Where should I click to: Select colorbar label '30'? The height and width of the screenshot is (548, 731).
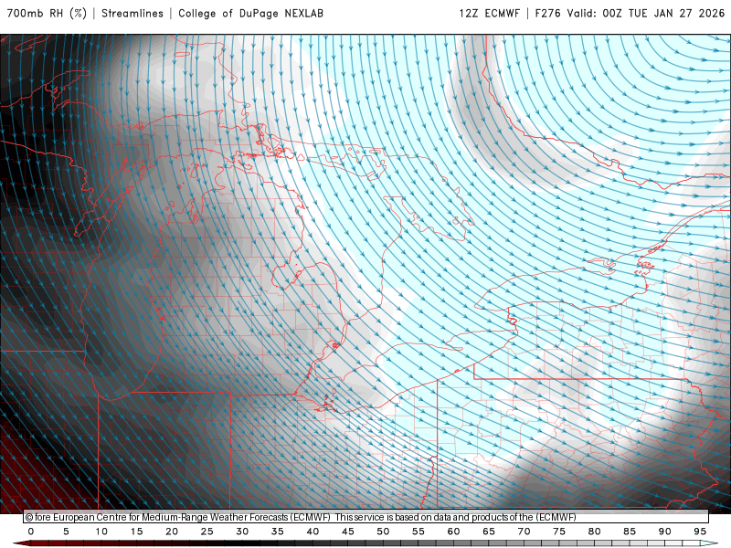[x=242, y=532]
